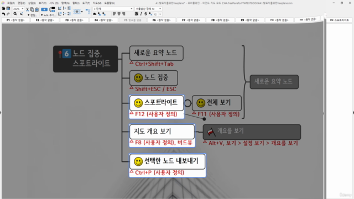Select the root node 노드 집중, 스포트라이트

click(x=86, y=59)
